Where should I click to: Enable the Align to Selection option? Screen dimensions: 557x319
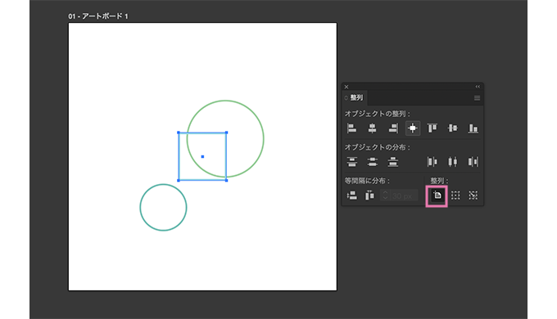click(455, 195)
